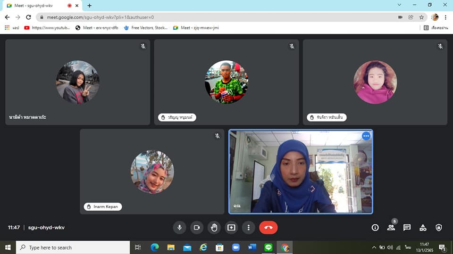The height and width of the screenshot is (254, 453).
Task: Show the participants list
Action: (x=391, y=228)
